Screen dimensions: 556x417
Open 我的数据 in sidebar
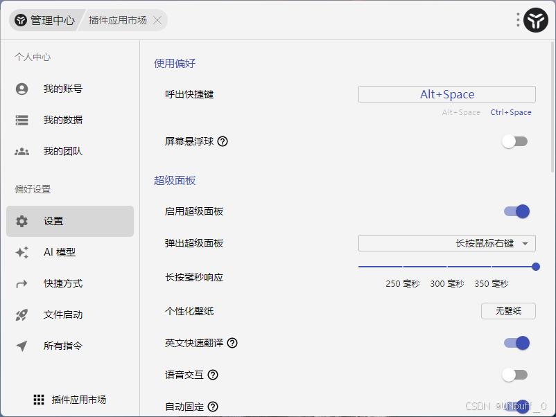70,120
